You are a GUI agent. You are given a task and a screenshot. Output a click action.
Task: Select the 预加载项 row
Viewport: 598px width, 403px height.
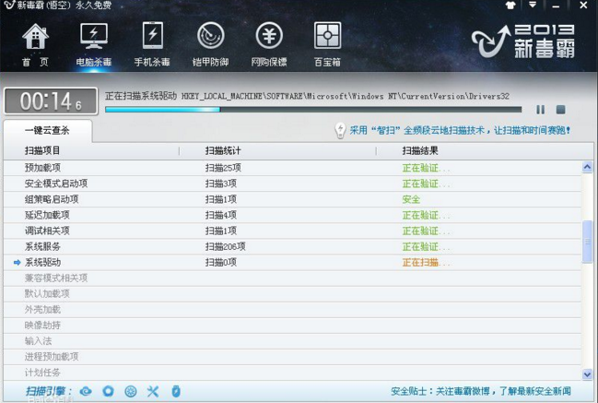(292, 168)
